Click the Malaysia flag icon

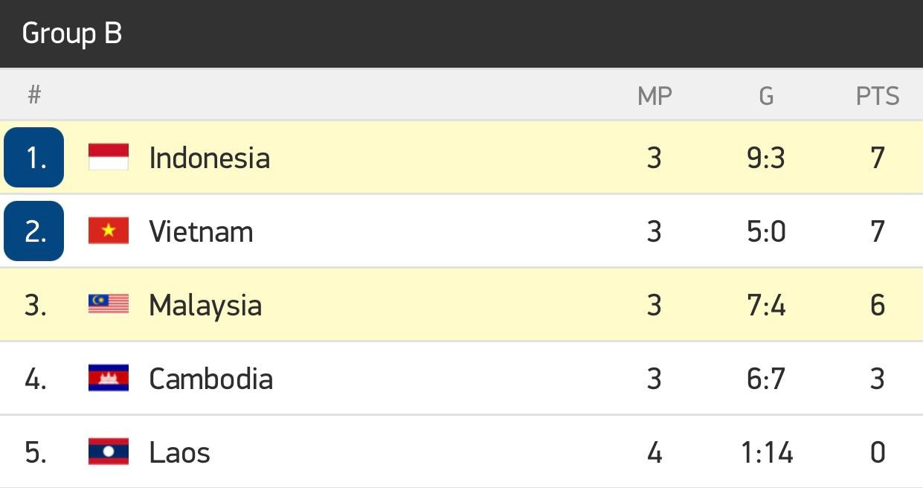pos(109,304)
